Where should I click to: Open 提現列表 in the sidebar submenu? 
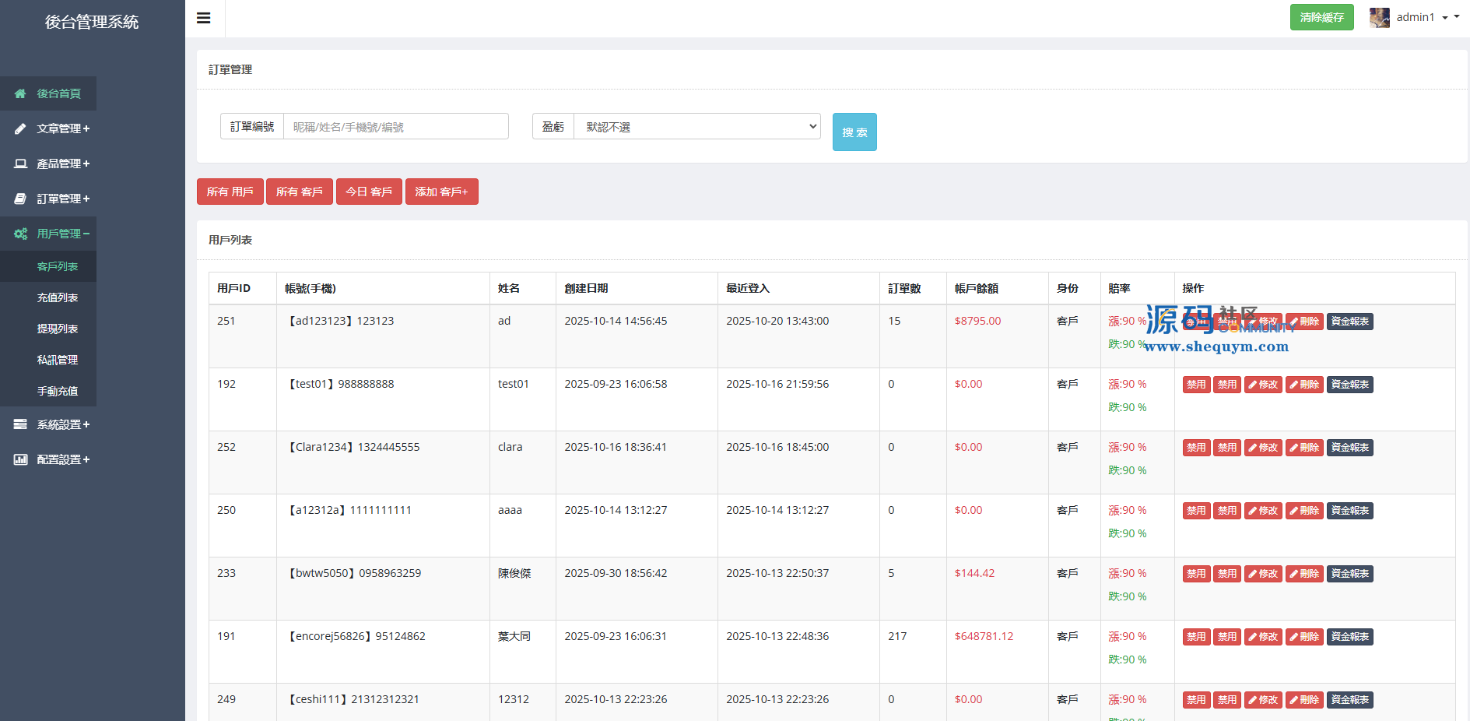(x=58, y=329)
